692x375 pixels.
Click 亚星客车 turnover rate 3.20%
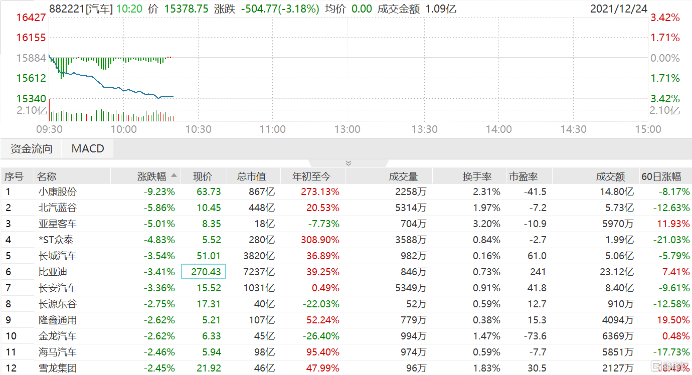(x=486, y=224)
